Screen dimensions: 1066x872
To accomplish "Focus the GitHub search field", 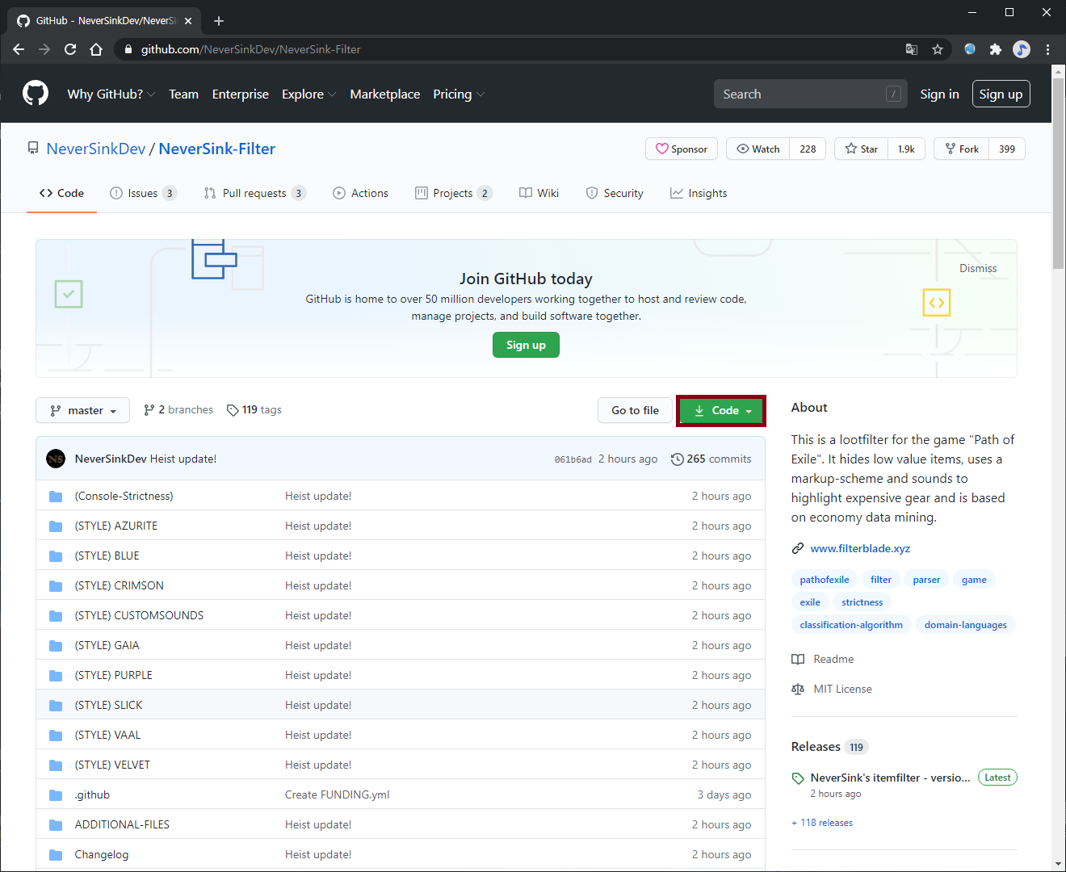I will pos(811,94).
